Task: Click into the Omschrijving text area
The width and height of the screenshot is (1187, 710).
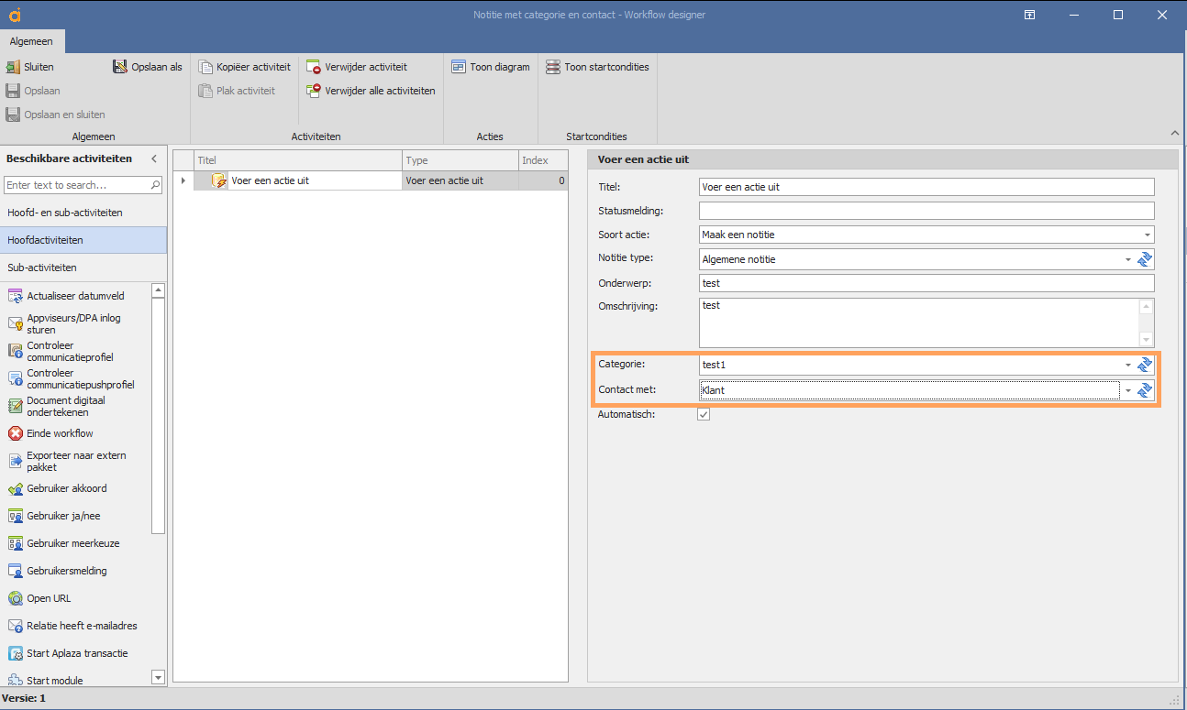Action: (x=919, y=322)
